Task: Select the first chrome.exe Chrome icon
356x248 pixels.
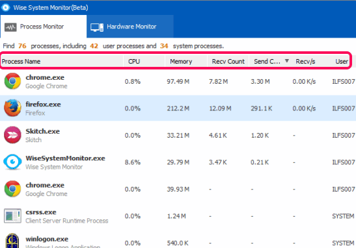Action: point(12,81)
